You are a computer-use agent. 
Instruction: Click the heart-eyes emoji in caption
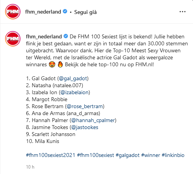point(52,64)
